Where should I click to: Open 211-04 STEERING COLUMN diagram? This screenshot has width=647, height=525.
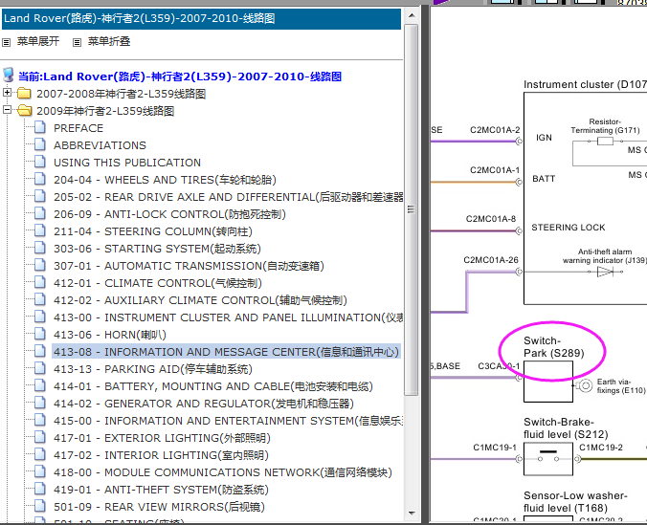[x=153, y=231]
